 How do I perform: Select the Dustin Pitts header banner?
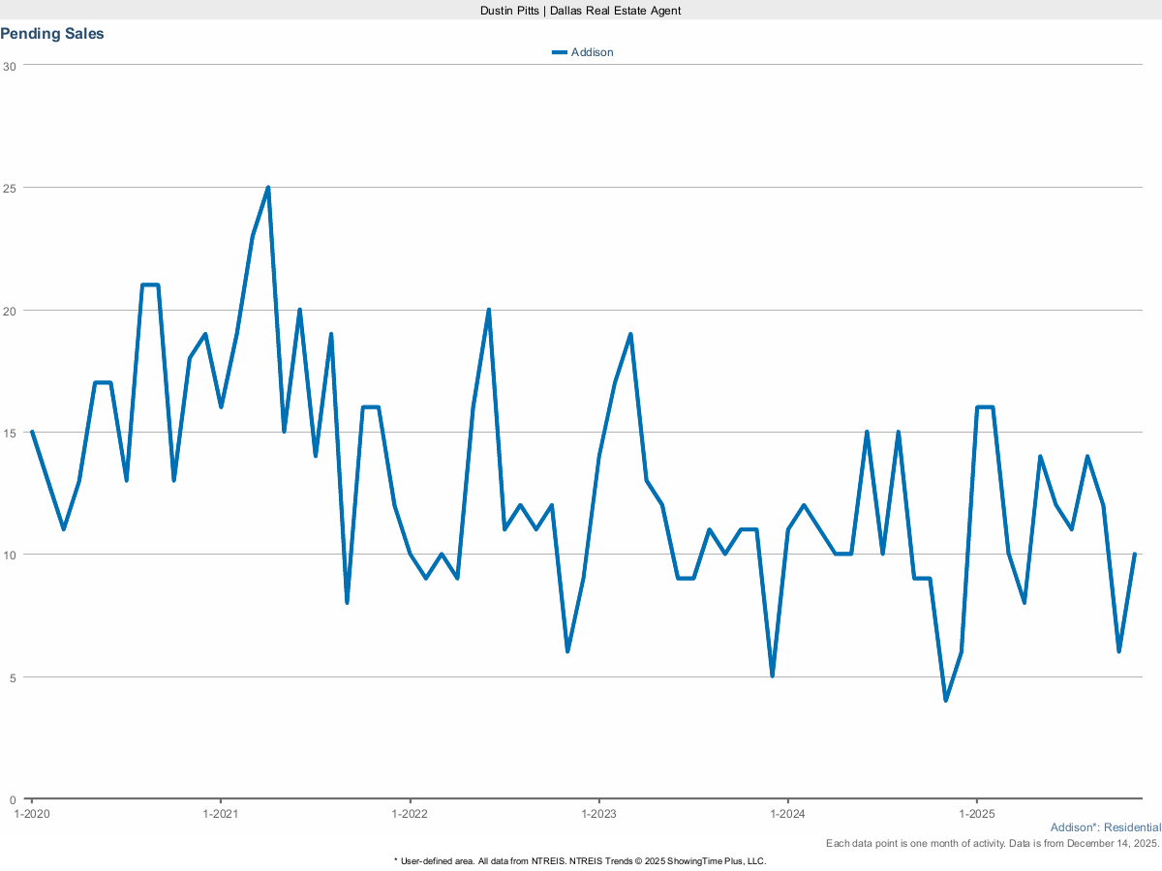point(579,11)
